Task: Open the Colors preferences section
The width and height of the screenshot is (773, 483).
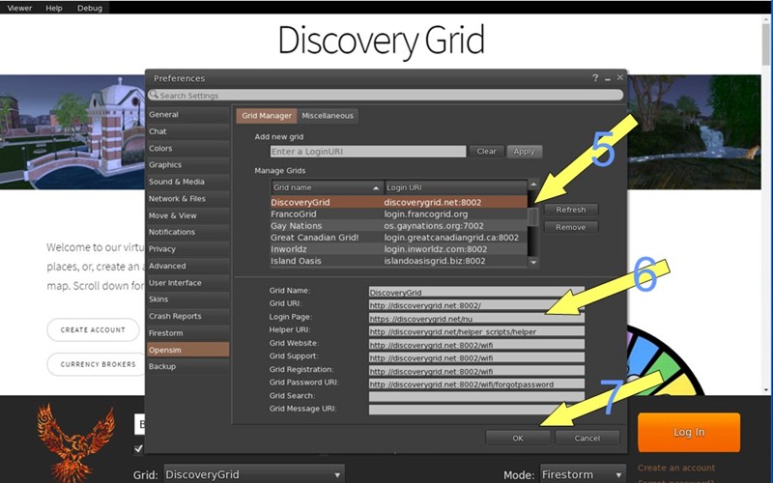Action: [x=187, y=148]
